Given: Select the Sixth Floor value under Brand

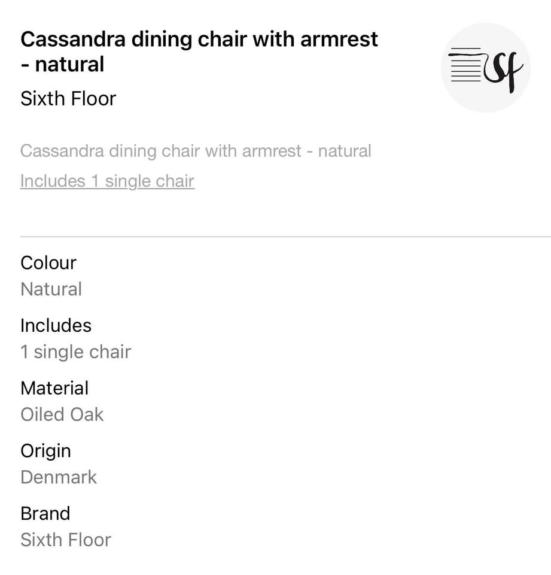Looking at the screenshot, I should point(66,540).
